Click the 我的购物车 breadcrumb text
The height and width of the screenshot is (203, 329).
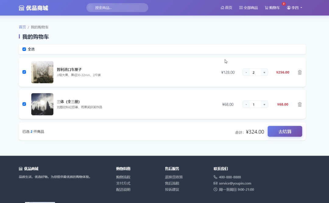[x=40, y=27]
